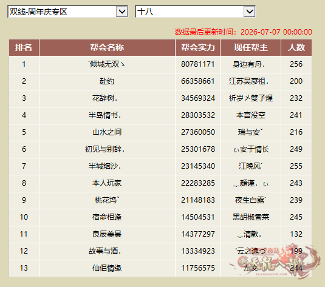Click guild leader 夜生白露
The image size is (325, 287).
250,200
